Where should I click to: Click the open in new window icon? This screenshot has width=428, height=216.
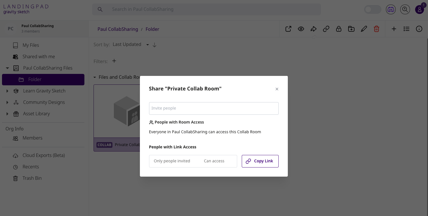(x=288, y=29)
